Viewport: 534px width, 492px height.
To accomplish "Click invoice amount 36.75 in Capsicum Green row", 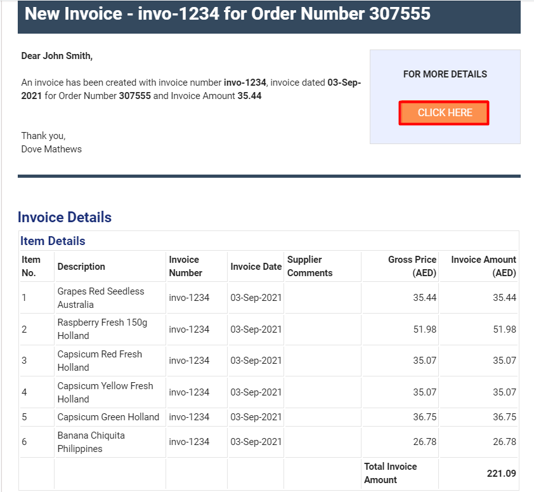I will 505,417.
